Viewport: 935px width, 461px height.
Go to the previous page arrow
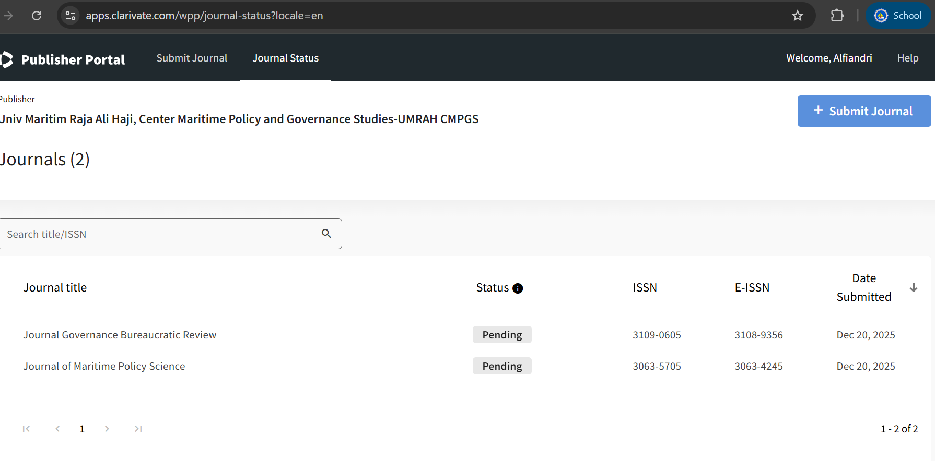[x=57, y=429]
